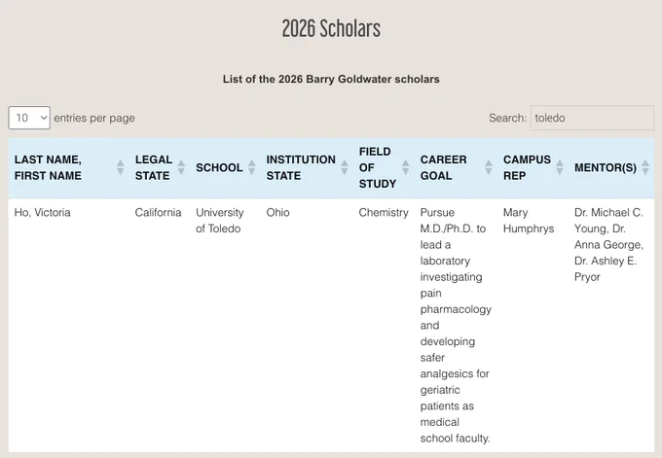Click the California legal state cell
The image size is (662, 458).
(158, 212)
